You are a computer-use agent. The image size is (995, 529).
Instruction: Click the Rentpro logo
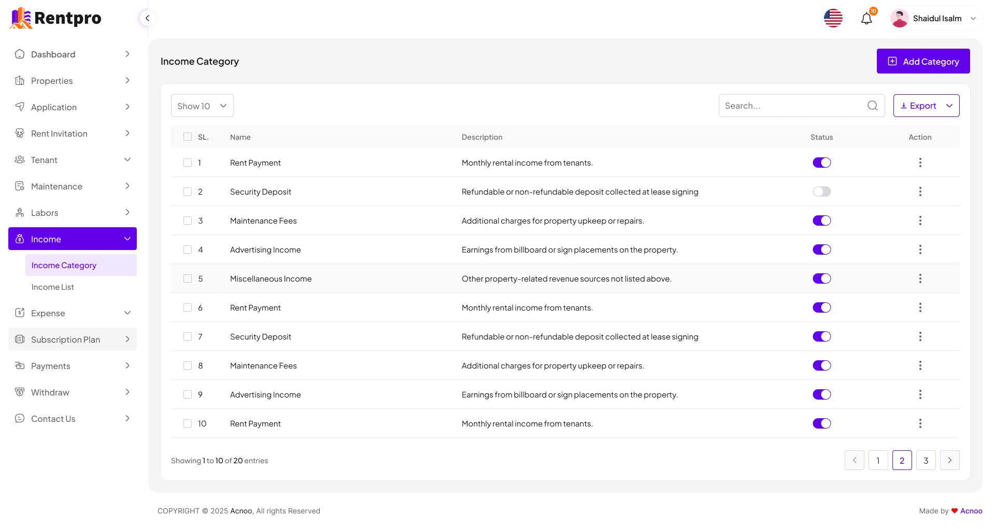pyautogui.click(x=56, y=18)
